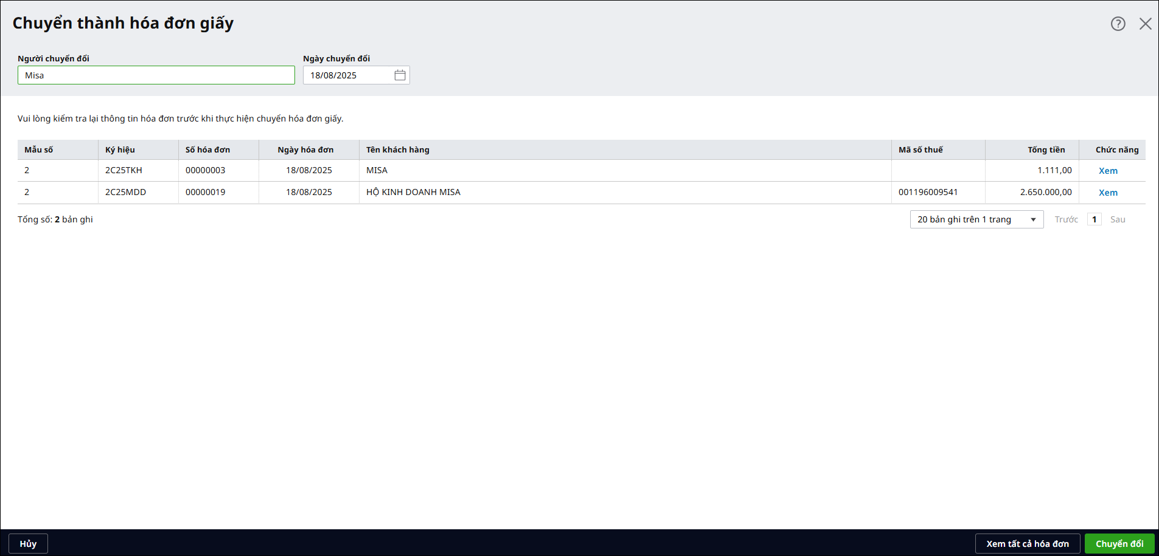Go to previous page with Trước
Screen dimensions: 1159x556
click(1066, 219)
